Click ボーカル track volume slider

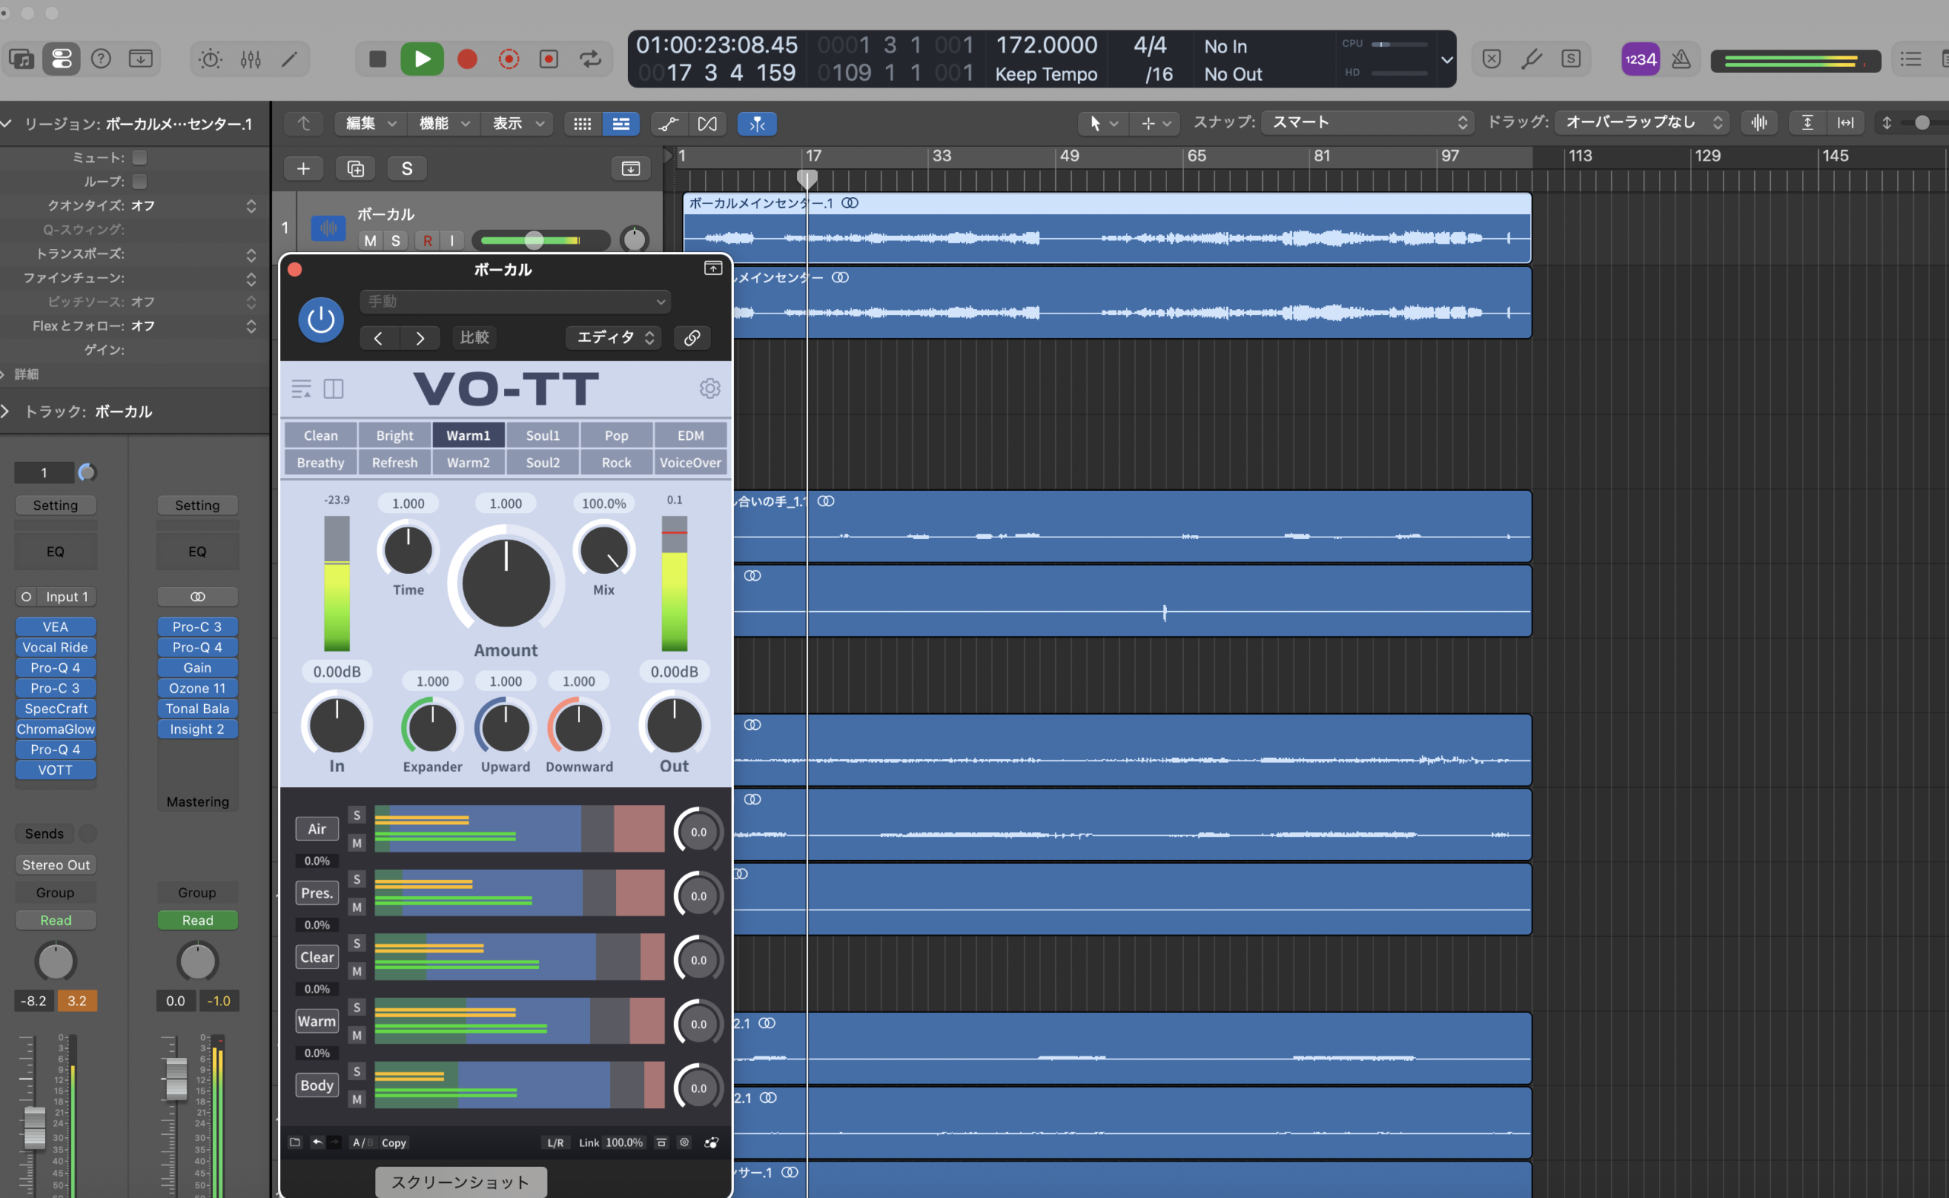click(x=541, y=240)
